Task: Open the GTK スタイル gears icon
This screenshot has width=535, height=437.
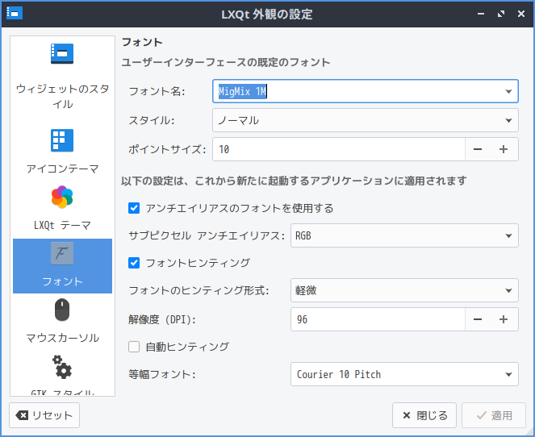Action: 62,367
